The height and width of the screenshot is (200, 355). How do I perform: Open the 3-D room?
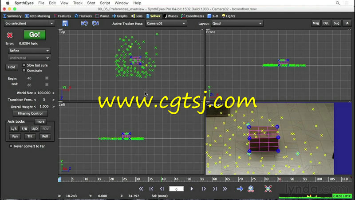[x=213, y=16]
